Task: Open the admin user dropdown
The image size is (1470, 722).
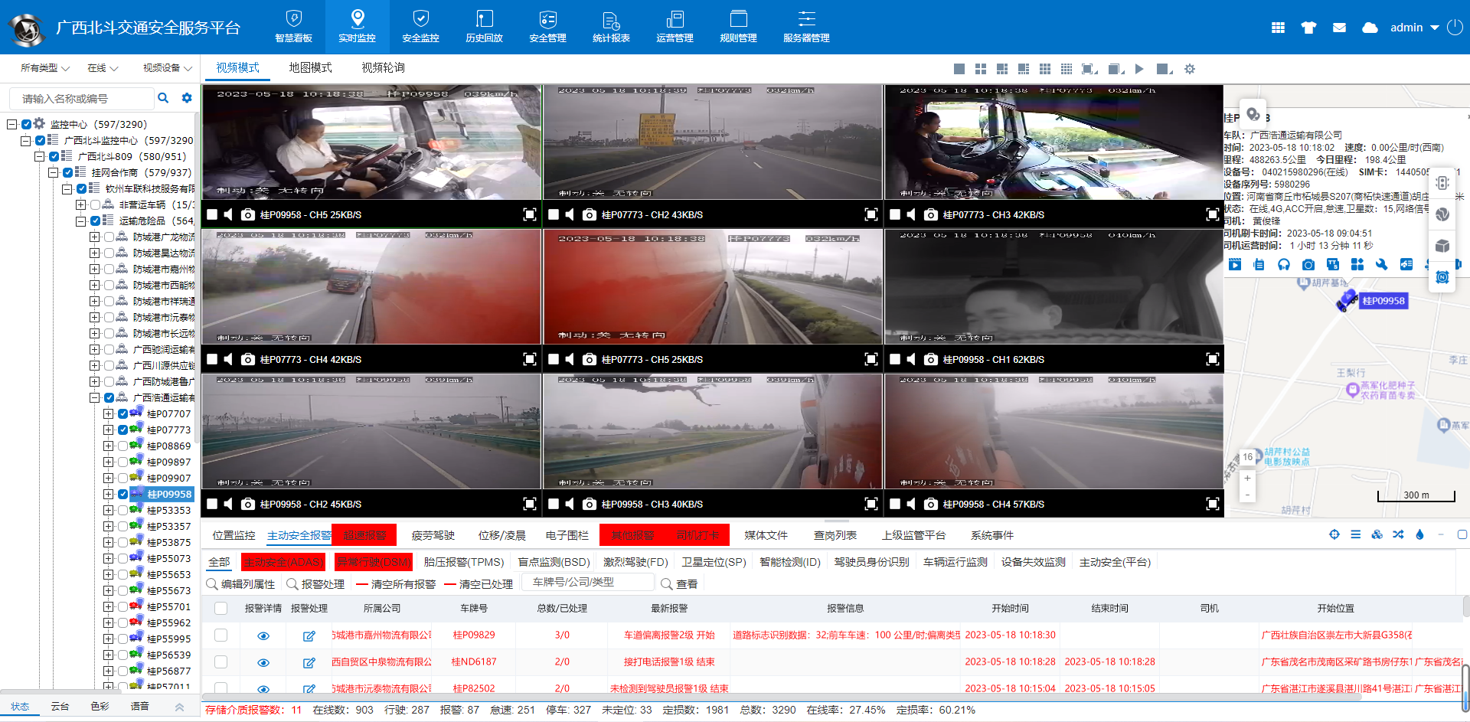Action: click(1414, 28)
